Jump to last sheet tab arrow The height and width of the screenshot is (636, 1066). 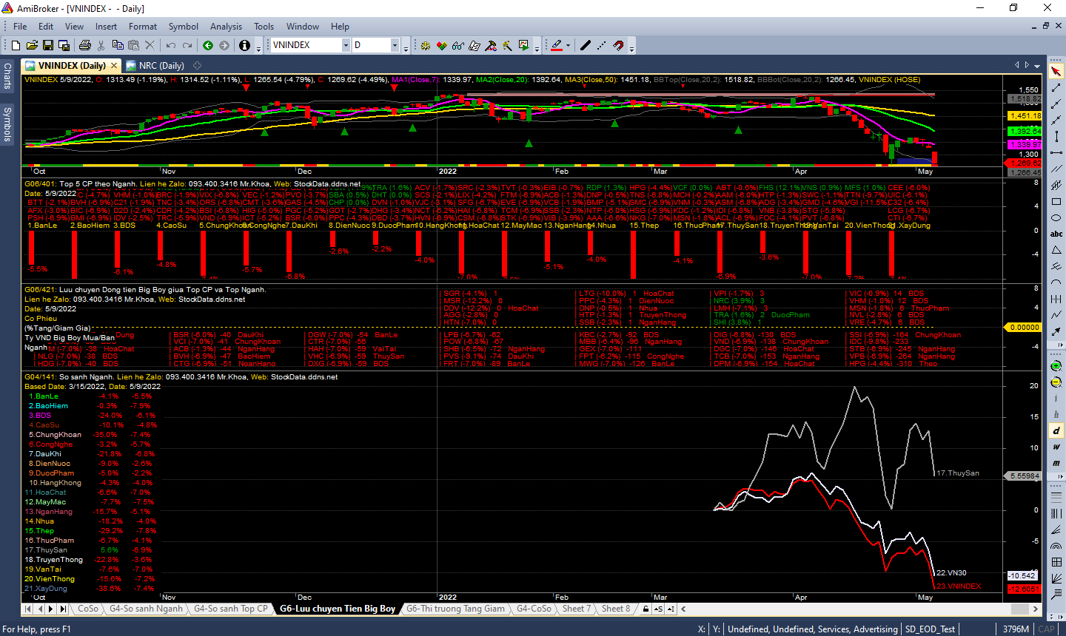click(x=63, y=609)
